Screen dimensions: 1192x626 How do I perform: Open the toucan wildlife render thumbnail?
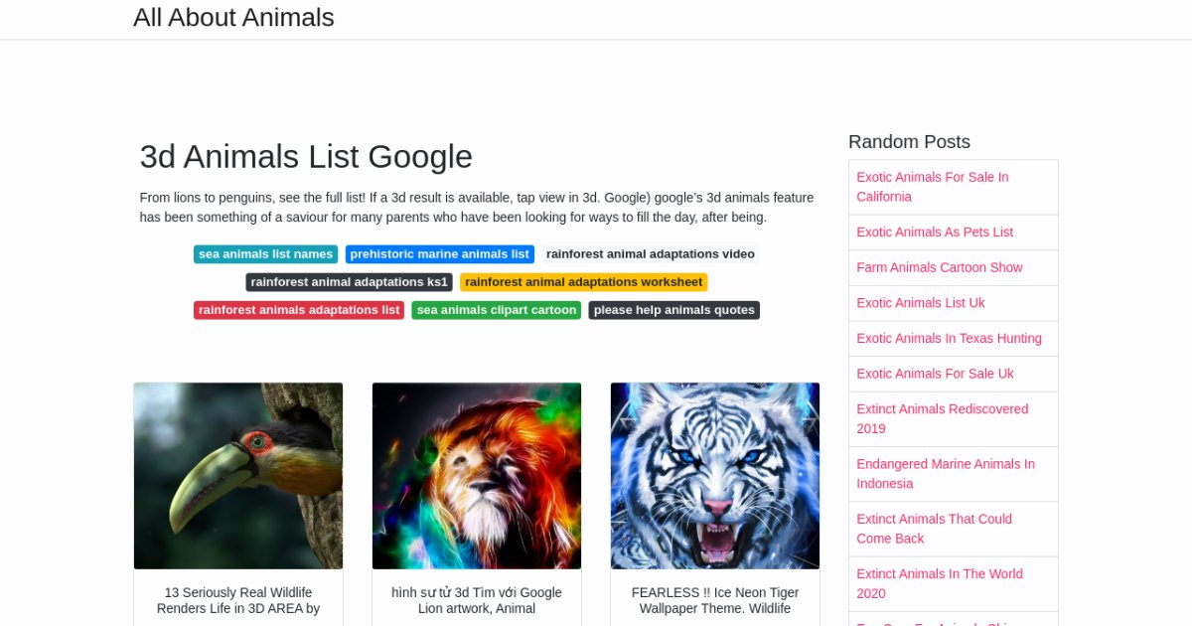click(238, 475)
